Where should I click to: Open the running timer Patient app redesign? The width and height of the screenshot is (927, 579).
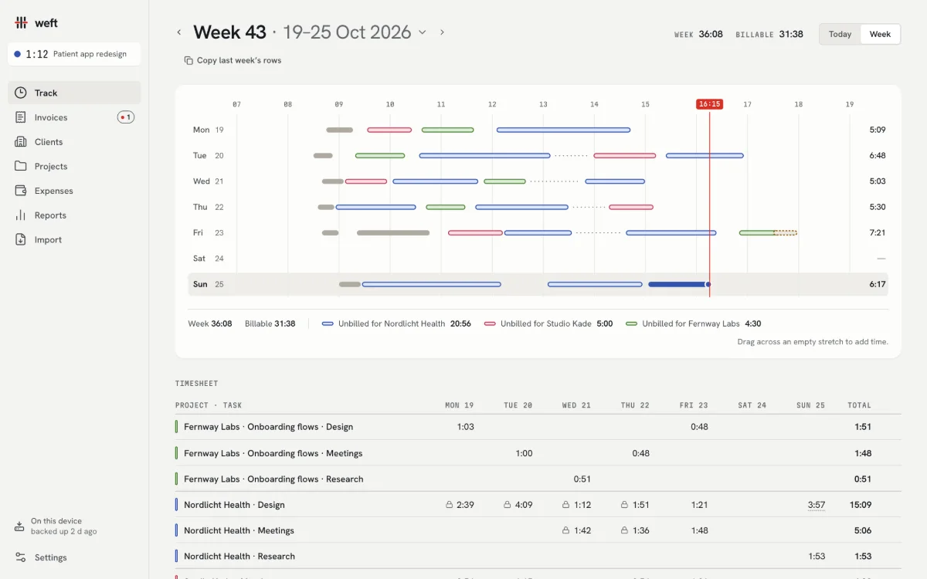(x=74, y=54)
